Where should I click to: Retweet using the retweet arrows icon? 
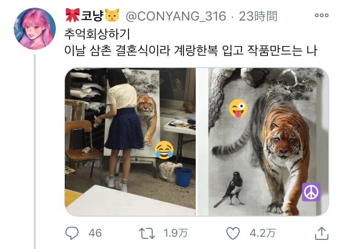147,233
